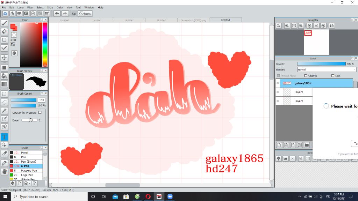Select the Bucket fill tool
This screenshot has width=358, height=201.
[4, 76]
